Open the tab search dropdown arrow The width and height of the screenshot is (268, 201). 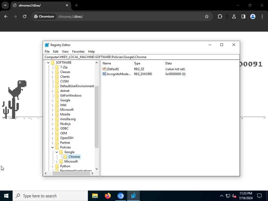5,5
